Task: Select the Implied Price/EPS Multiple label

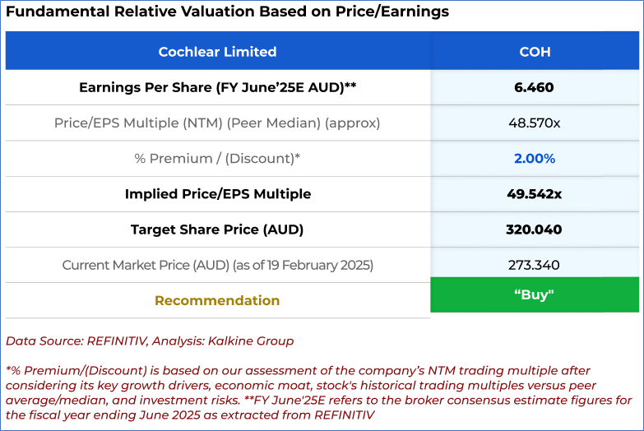Action: tap(217, 194)
